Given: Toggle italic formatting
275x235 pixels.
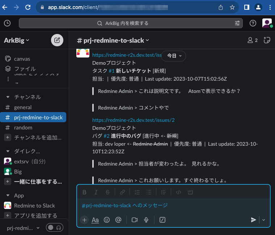Looking at the screenshot, I should coord(96,192).
